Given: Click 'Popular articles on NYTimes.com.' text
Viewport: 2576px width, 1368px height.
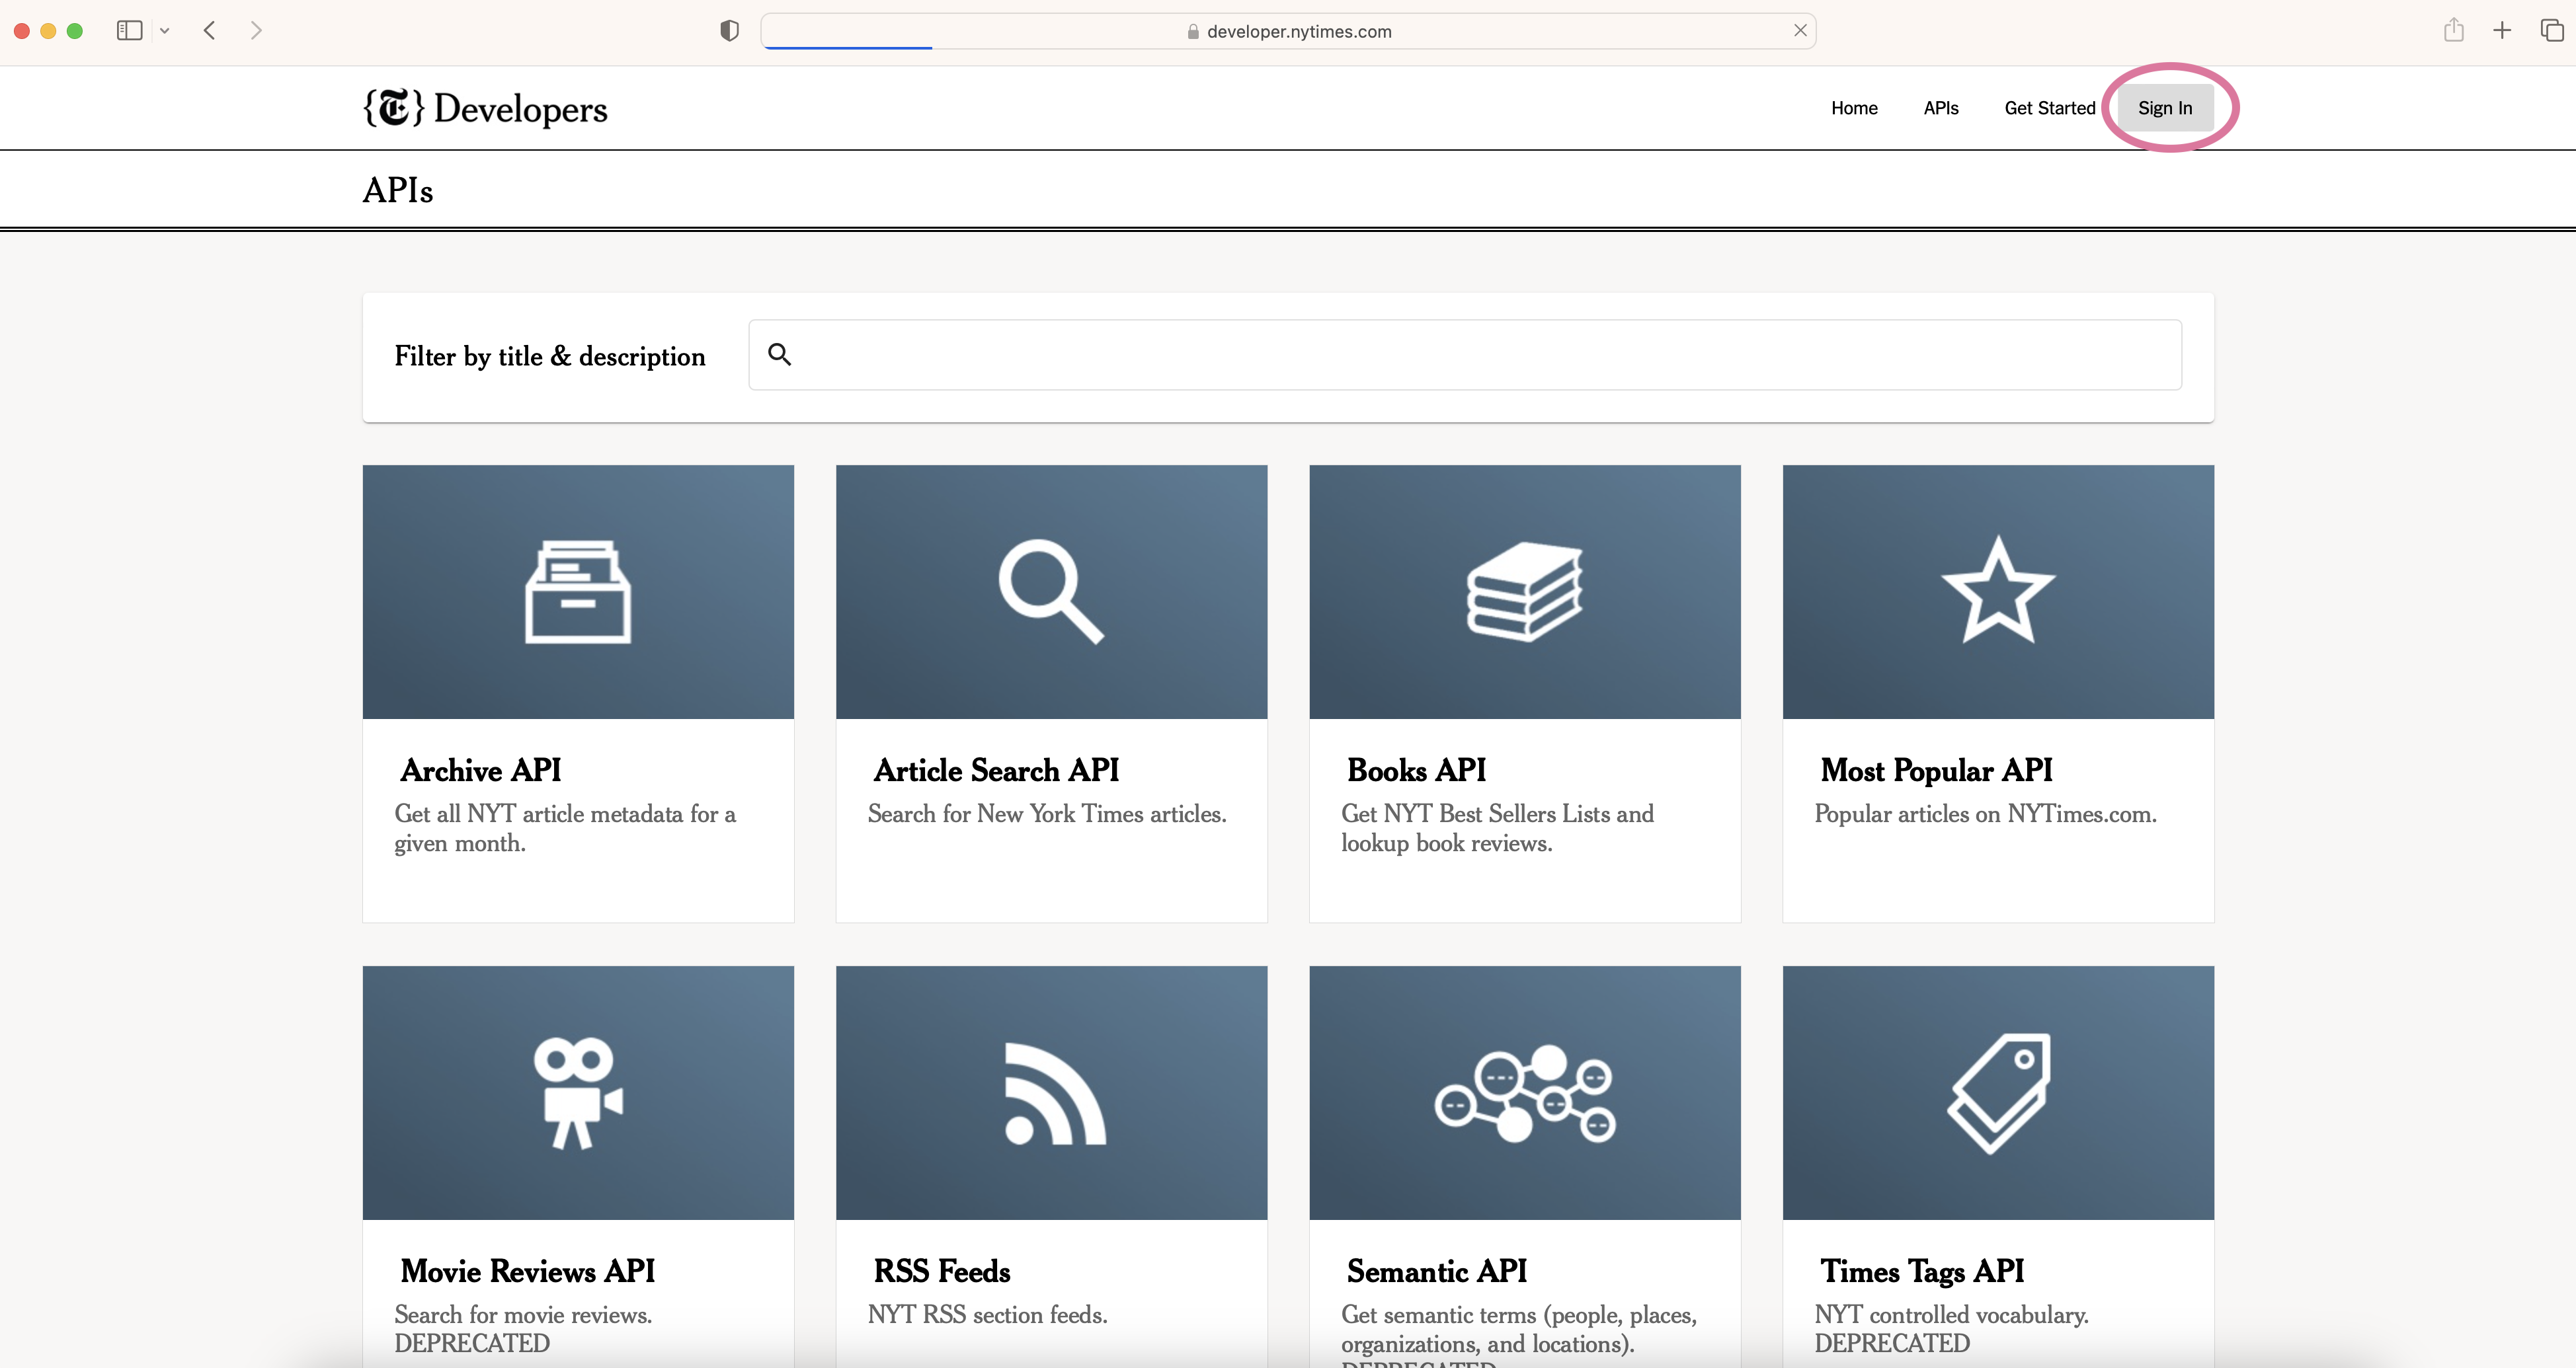Looking at the screenshot, I should (1985, 814).
